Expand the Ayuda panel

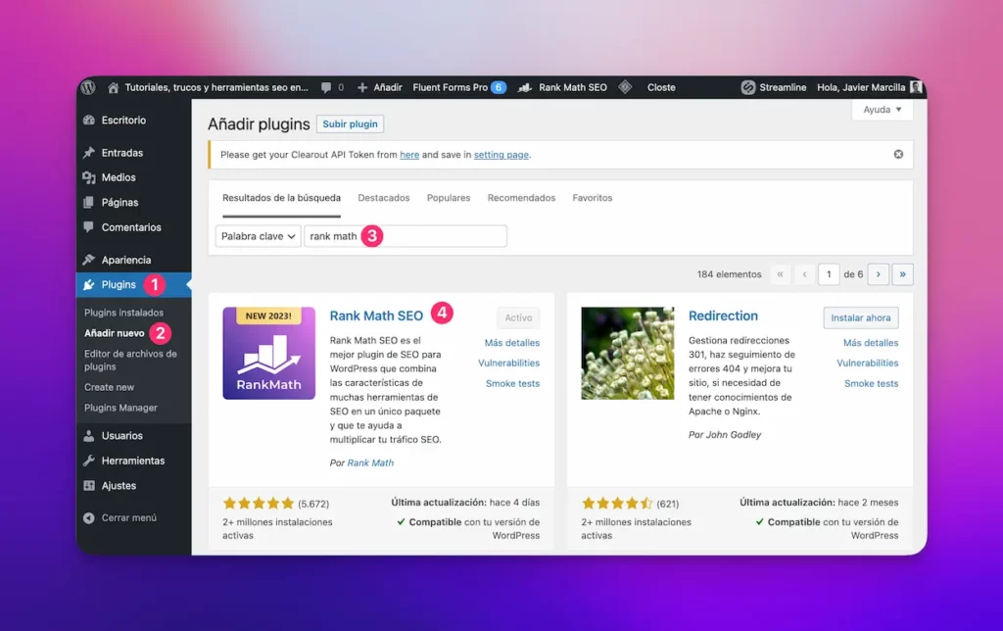pos(881,110)
